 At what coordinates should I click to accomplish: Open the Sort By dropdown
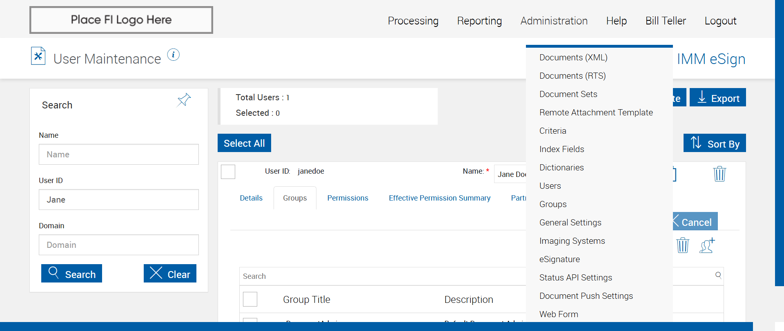tap(714, 143)
